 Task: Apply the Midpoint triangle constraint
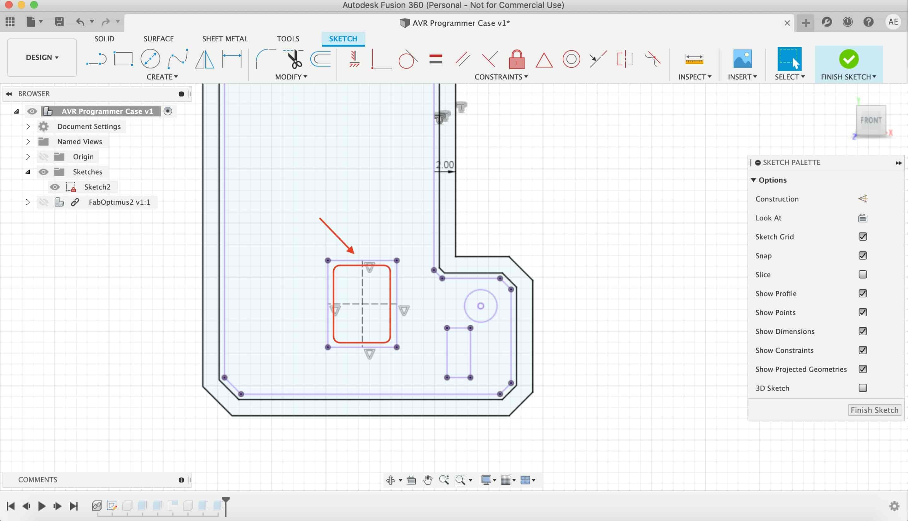544,60
